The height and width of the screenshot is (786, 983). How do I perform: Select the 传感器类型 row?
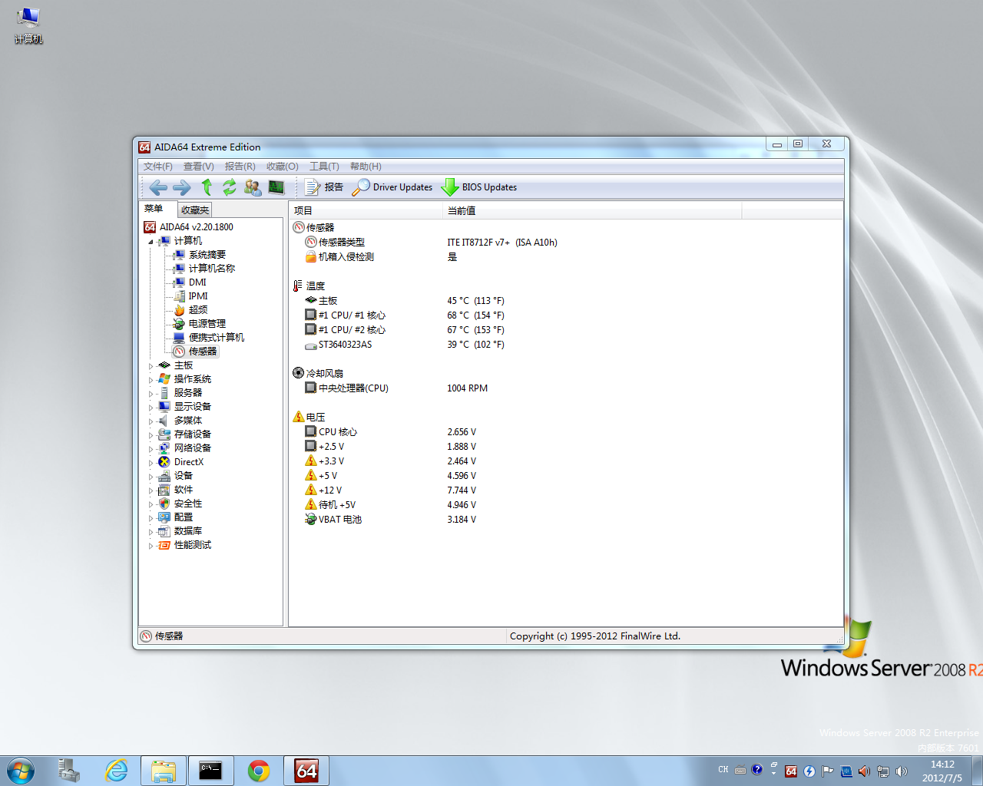point(566,243)
